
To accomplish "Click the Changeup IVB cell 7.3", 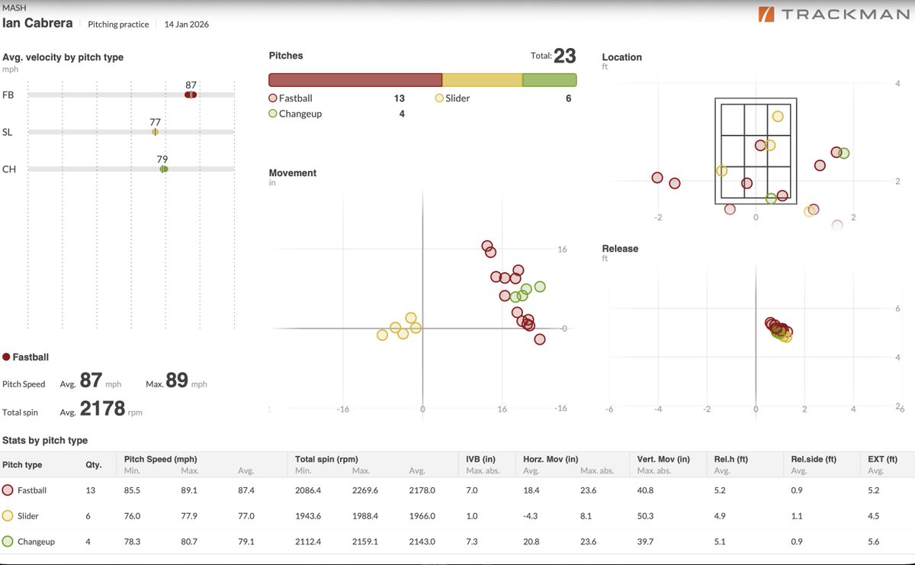I will click(472, 541).
